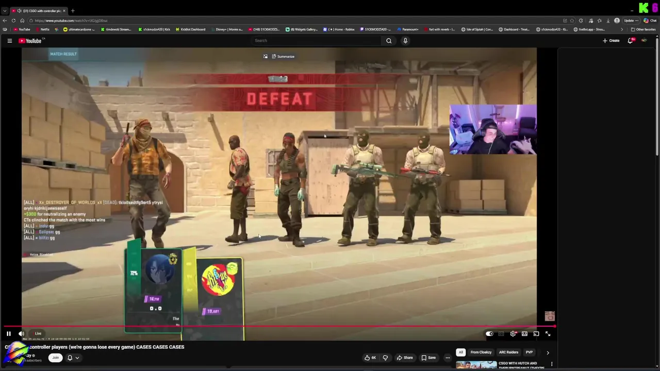Open KickBot Dashboard bookmark

click(190, 29)
